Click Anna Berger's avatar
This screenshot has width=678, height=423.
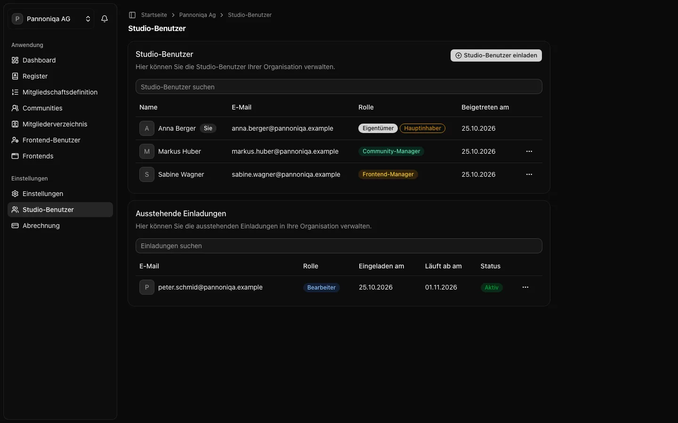click(x=147, y=128)
